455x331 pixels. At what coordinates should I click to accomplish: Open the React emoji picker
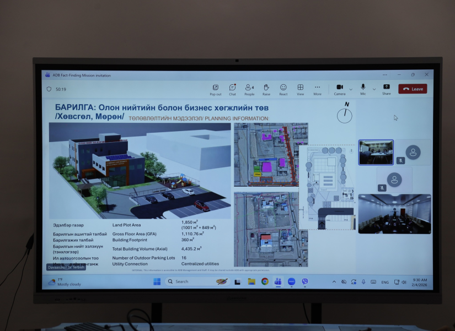(x=283, y=89)
